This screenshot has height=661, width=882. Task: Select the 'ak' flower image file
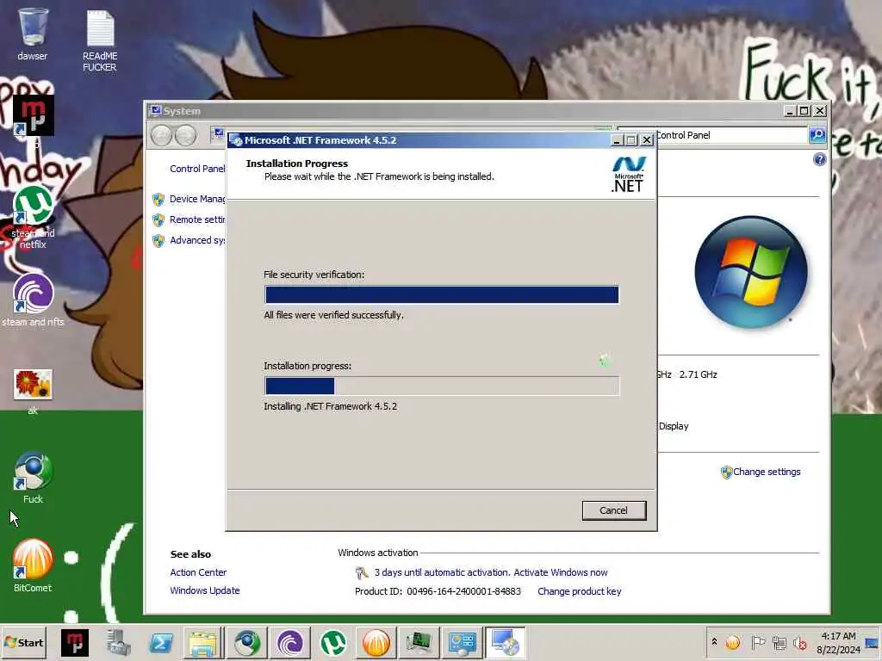click(x=34, y=392)
